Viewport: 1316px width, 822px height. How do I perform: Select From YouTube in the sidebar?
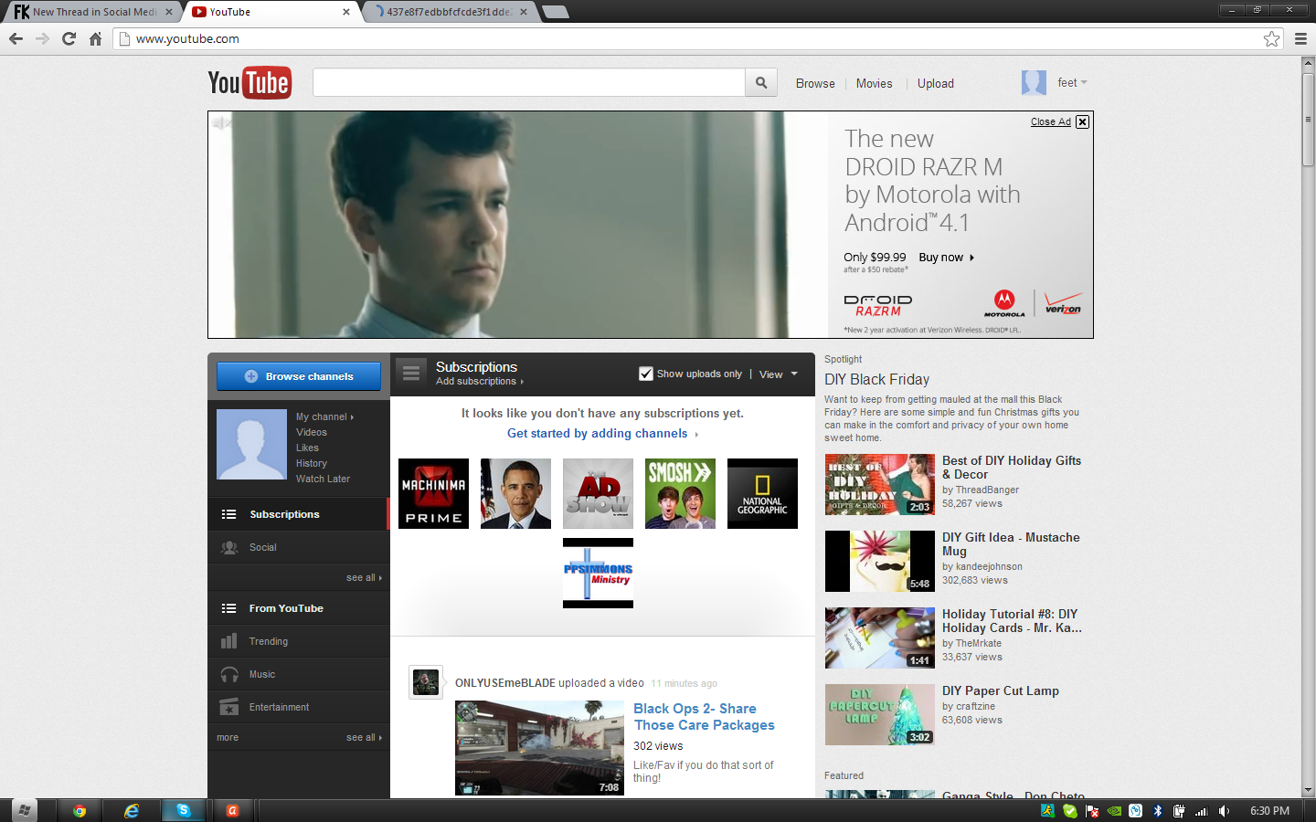pos(299,608)
